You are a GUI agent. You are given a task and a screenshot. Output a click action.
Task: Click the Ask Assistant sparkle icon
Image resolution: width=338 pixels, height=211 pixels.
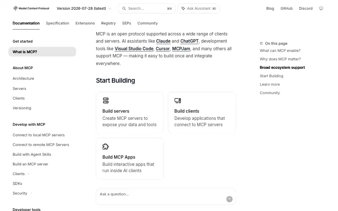pyautogui.click(x=183, y=8)
